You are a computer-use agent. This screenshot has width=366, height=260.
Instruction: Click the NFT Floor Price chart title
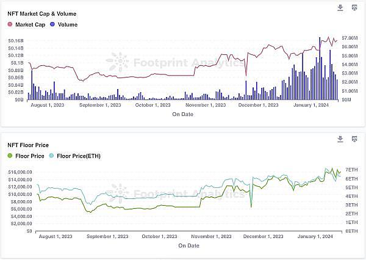[28, 145]
